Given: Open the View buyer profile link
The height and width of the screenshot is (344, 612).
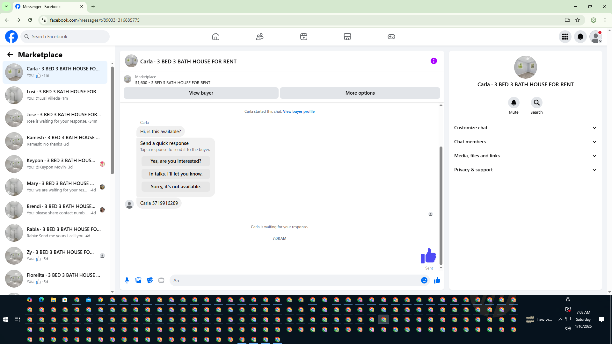Looking at the screenshot, I should 298,111.
